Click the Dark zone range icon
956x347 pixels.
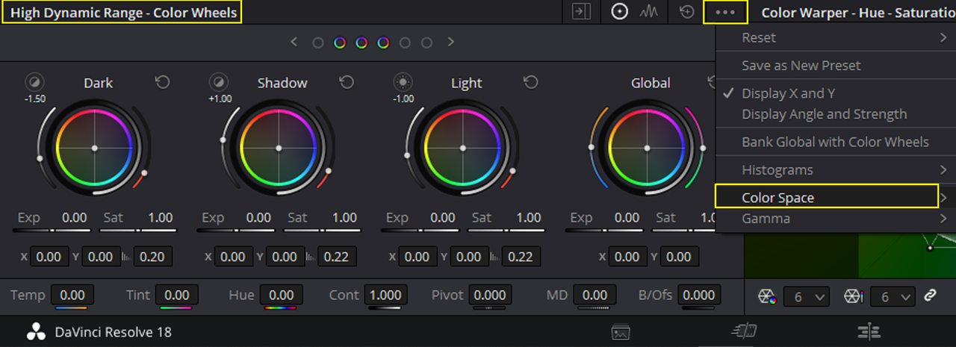pyautogui.click(x=34, y=81)
